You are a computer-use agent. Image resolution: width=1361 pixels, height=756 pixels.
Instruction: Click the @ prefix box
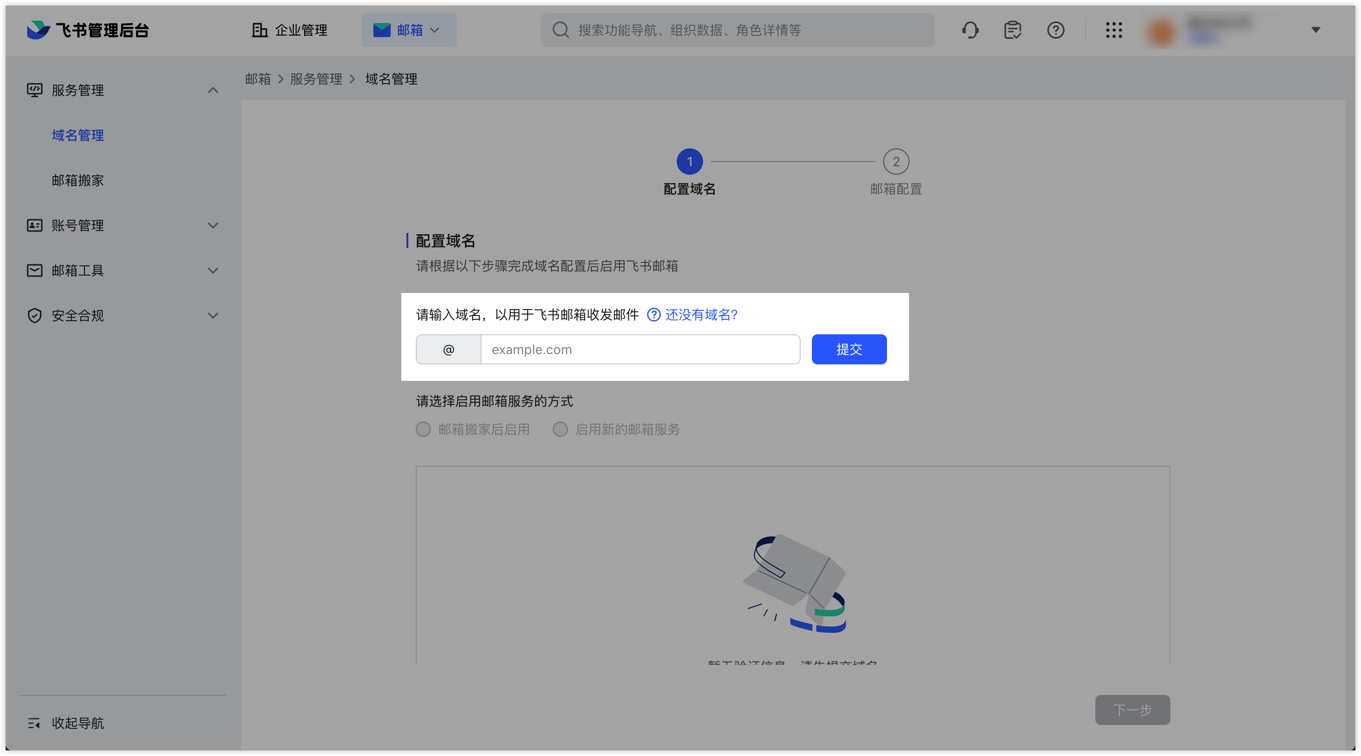point(449,349)
